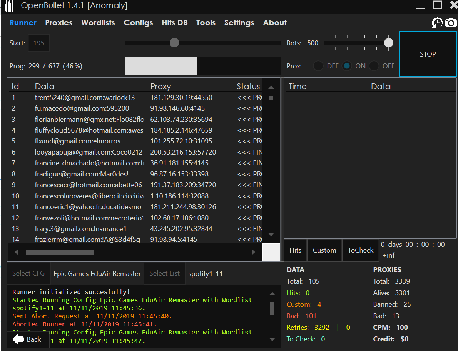
Task: Click the clock history icon
Action: (437, 23)
